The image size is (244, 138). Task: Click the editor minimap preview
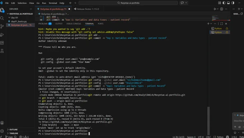(221, 18)
